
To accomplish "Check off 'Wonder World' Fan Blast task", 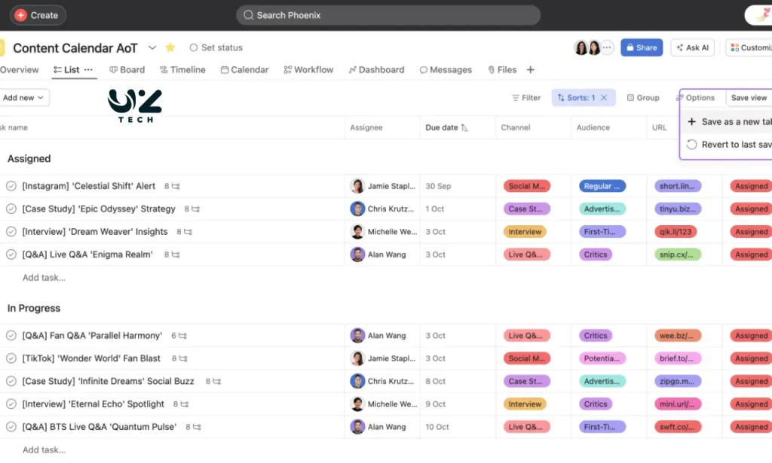I will pyautogui.click(x=11, y=358).
